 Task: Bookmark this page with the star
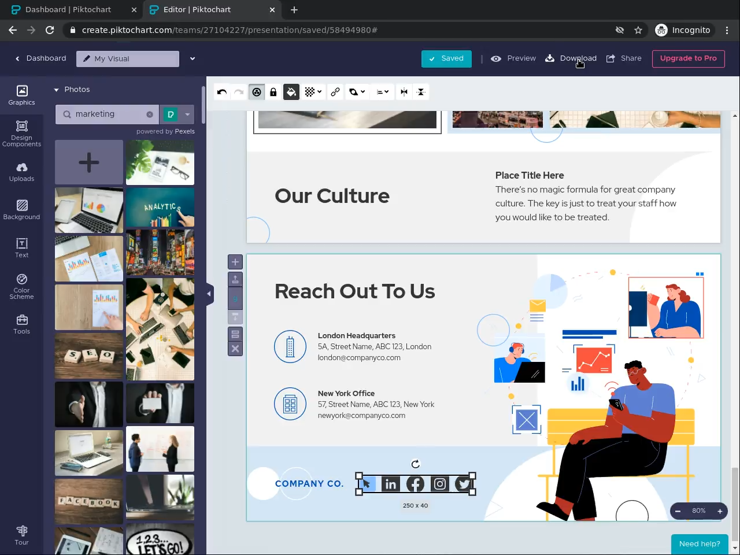pyautogui.click(x=638, y=30)
